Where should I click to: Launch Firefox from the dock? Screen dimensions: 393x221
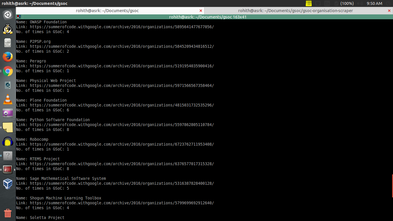point(8,57)
